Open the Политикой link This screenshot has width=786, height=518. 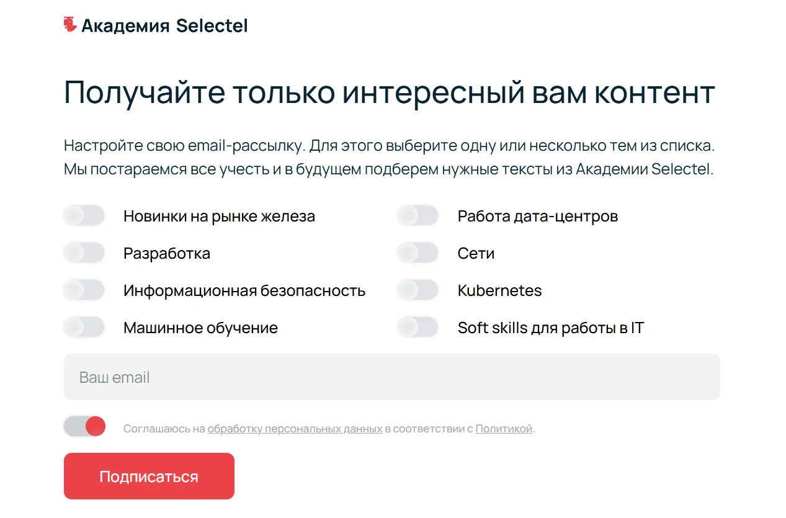point(504,429)
